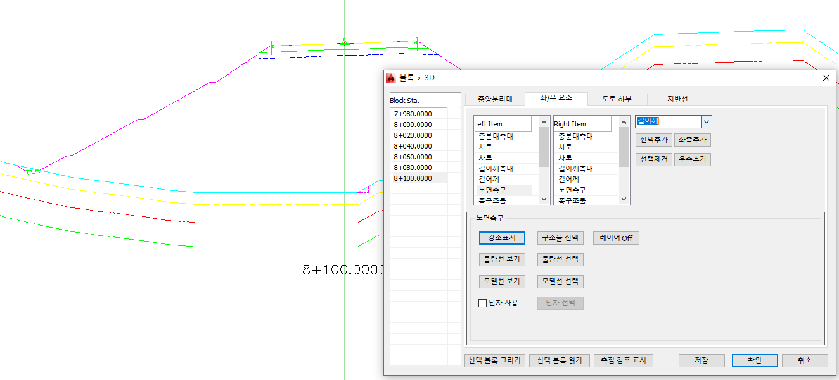839x380 pixels.
Task: Click the 저장 save button
Action: [701, 360]
